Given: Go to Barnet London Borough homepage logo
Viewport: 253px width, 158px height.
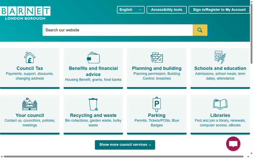Looking at the screenshot, I should (25, 13).
